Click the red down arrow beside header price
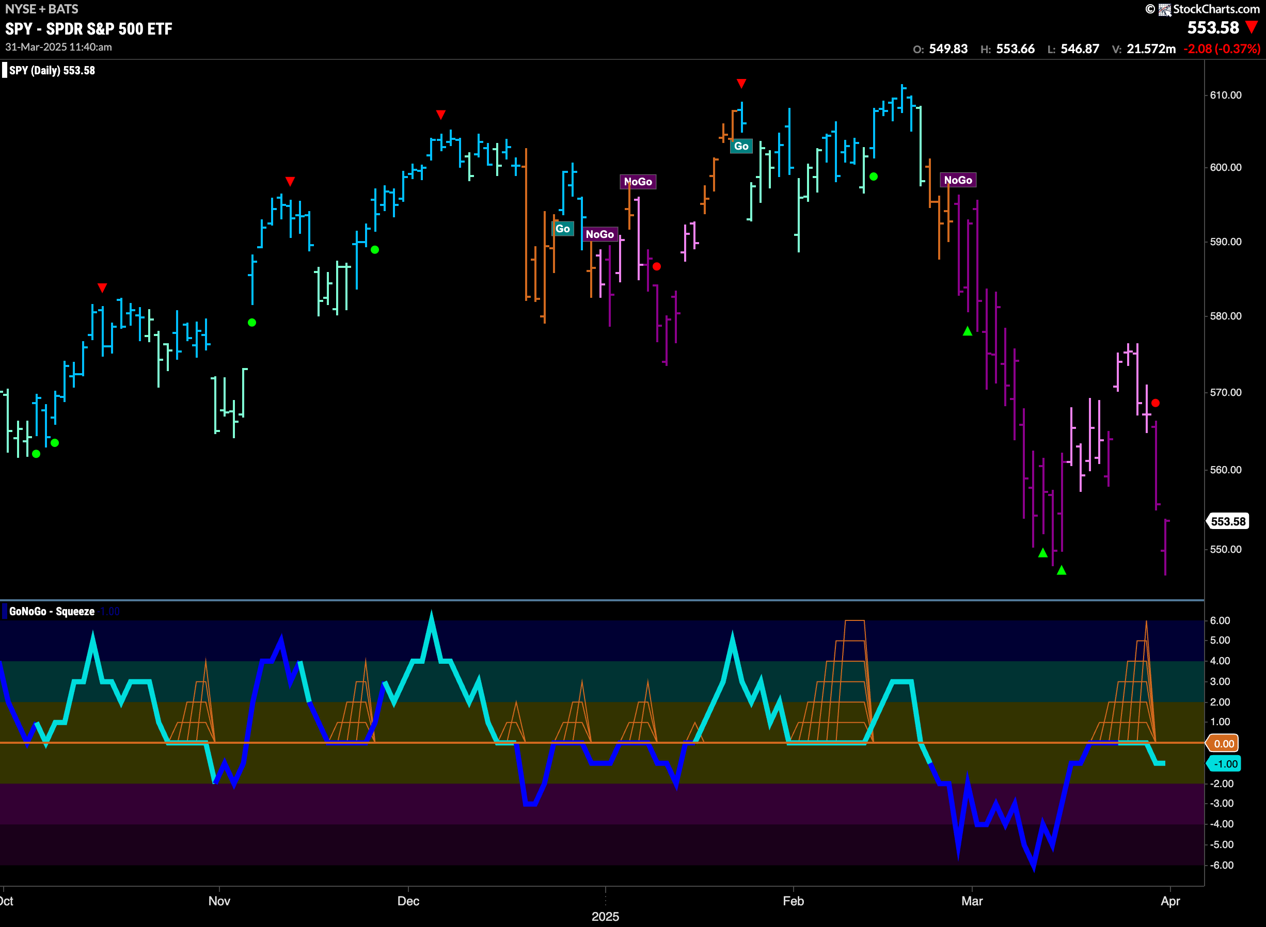The image size is (1266, 927). [1252, 27]
